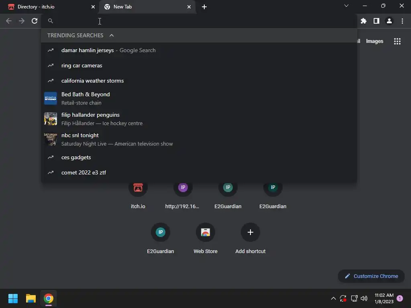This screenshot has width=411, height=308.
Task: Click the Chrome taskbar icon
Action: coord(49,298)
